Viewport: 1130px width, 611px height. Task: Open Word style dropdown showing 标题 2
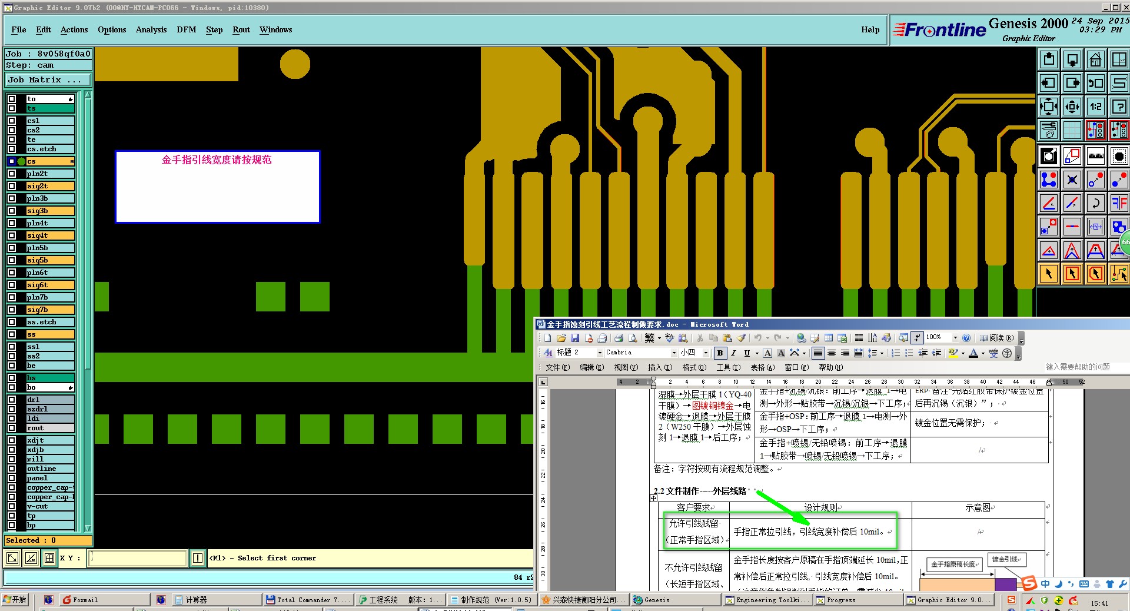[x=600, y=353]
